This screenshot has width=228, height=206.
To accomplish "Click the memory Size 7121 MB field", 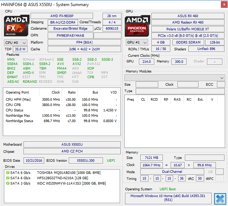I will [151, 158].
